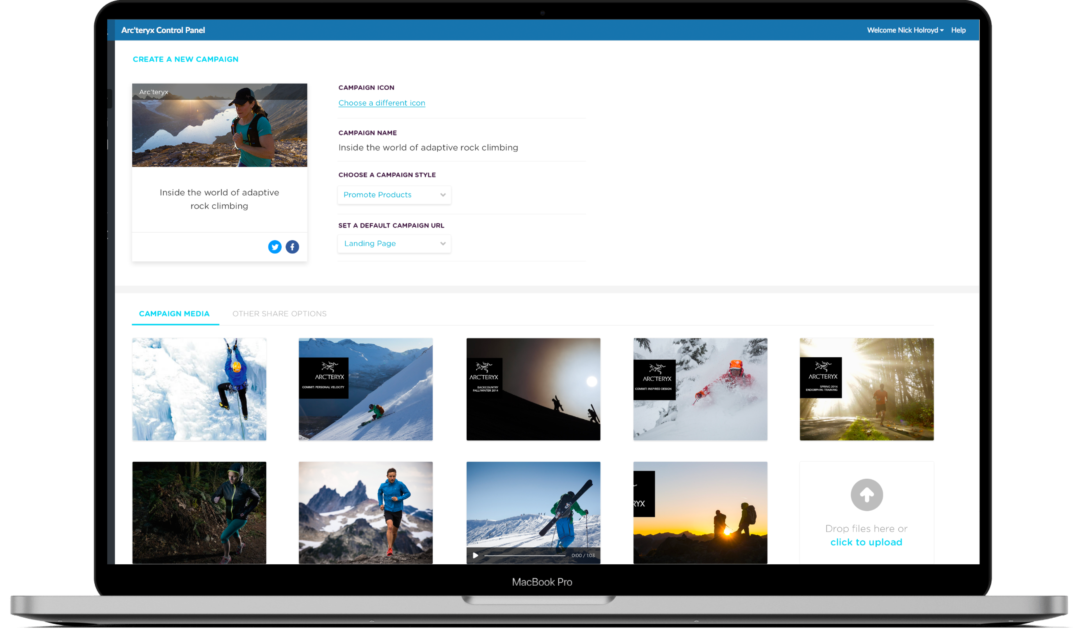
Task: Open the Landing Page campaign URL dropdown
Action: tap(394, 243)
